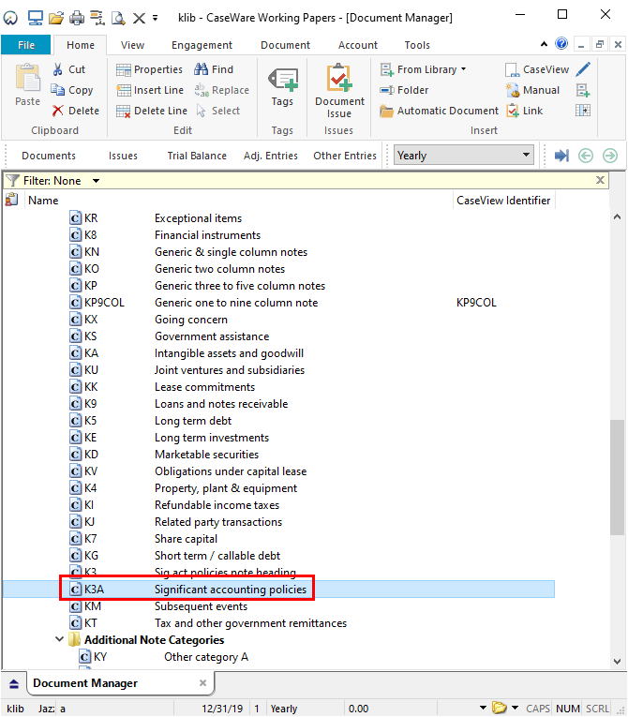628x717 pixels.
Task: Click the Delete Line icon
Action: click(x=124, y=111)
